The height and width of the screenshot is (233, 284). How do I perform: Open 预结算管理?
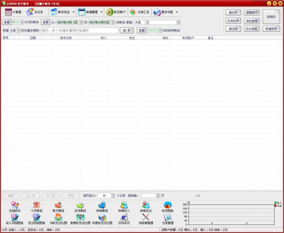pyautogui.click(x=146, y=218)
